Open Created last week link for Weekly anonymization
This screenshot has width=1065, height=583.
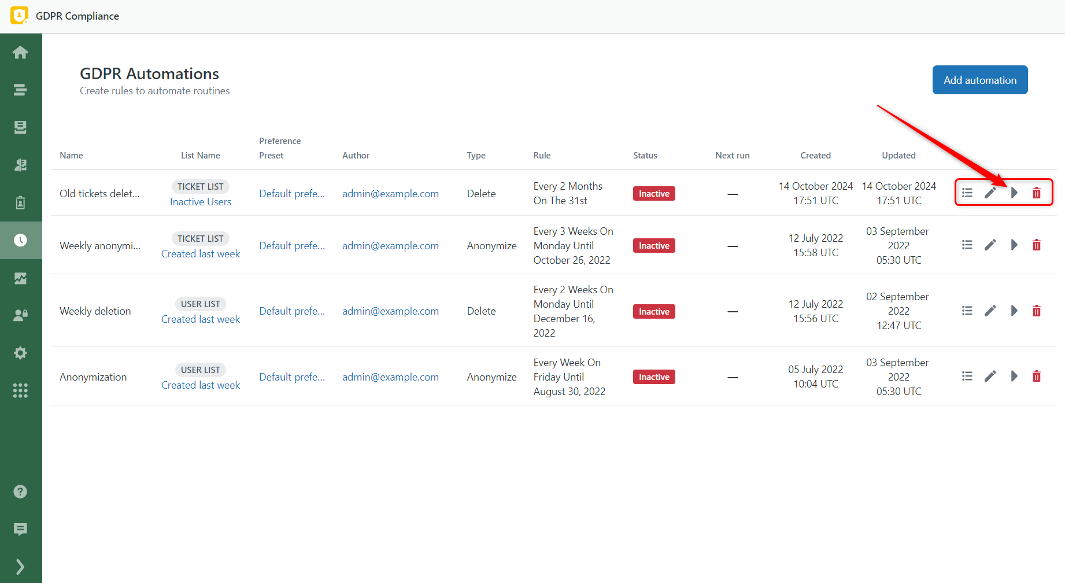tap(201, 254)
